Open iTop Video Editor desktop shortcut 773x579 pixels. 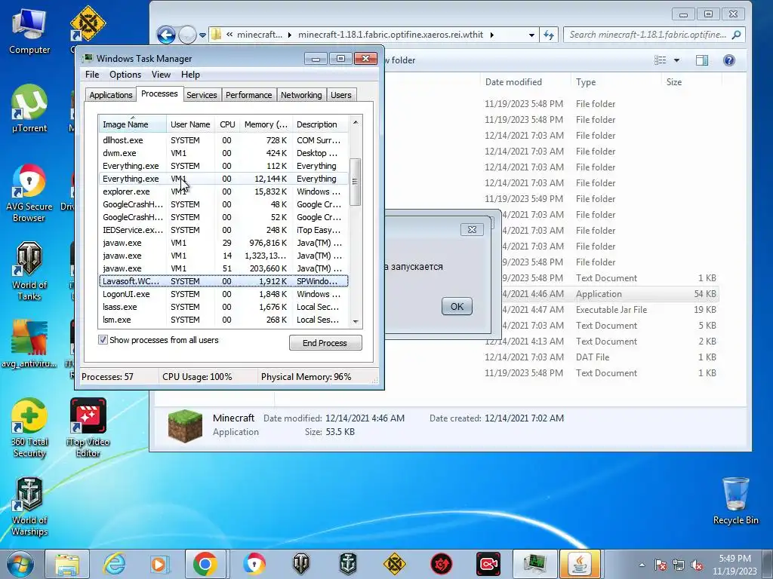pos(88,427)
